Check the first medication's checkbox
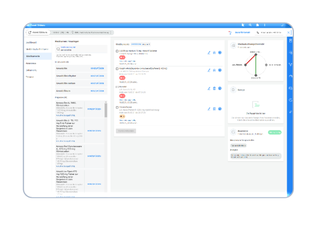 click(x=117, y=51)
